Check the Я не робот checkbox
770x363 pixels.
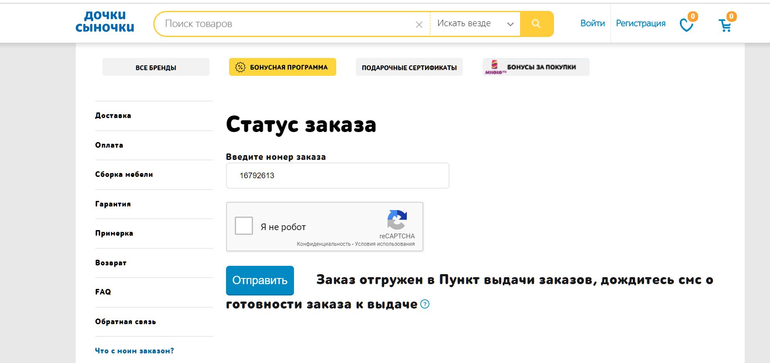tap(244, 226)
